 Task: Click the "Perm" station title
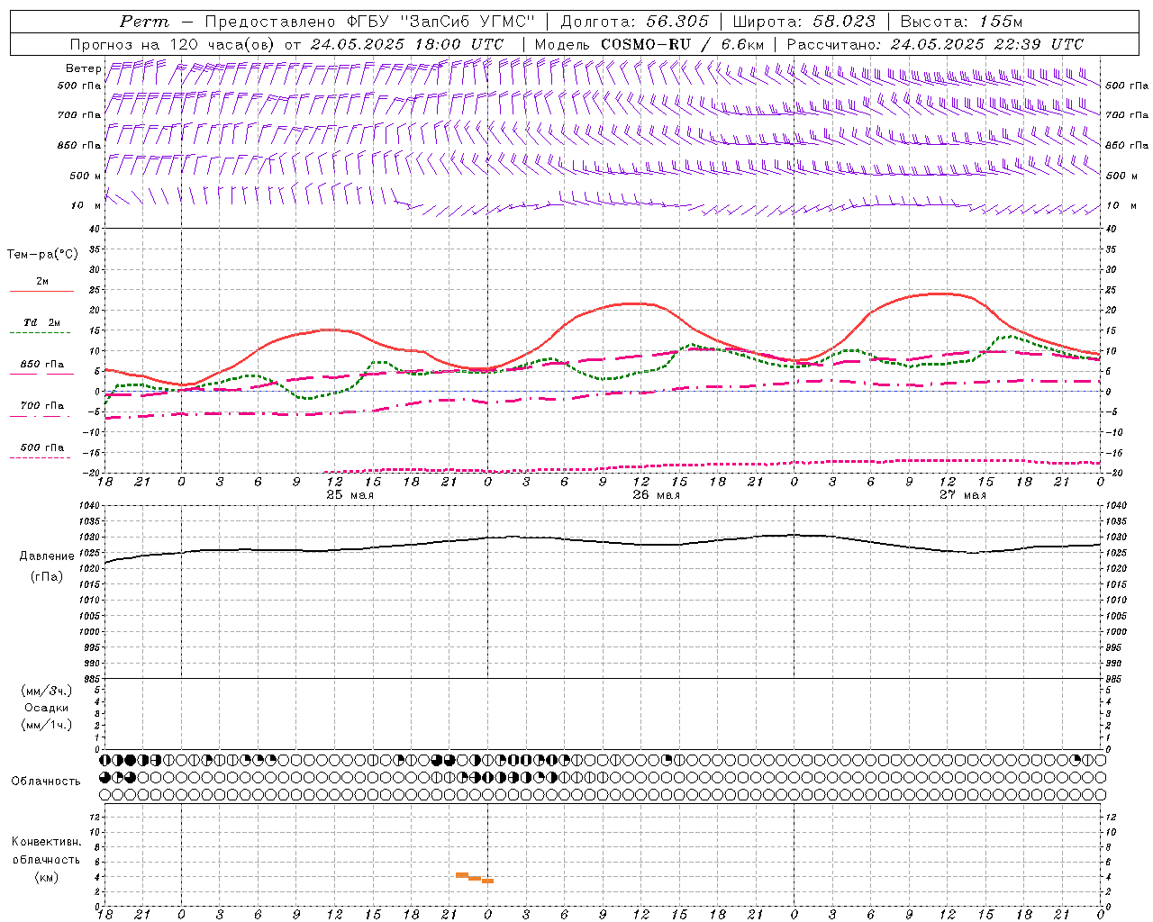[144, 22]
